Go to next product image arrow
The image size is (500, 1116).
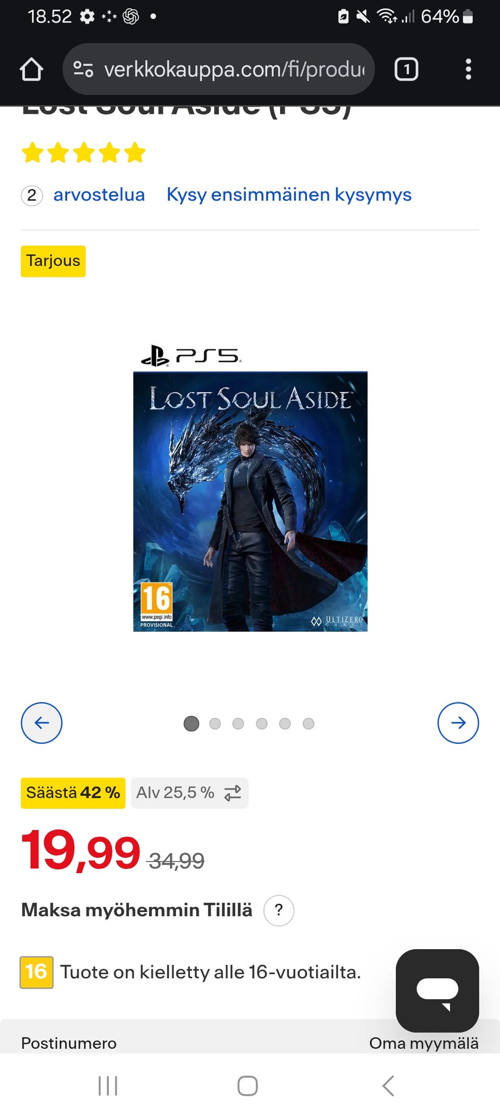[x=458, y=723]
